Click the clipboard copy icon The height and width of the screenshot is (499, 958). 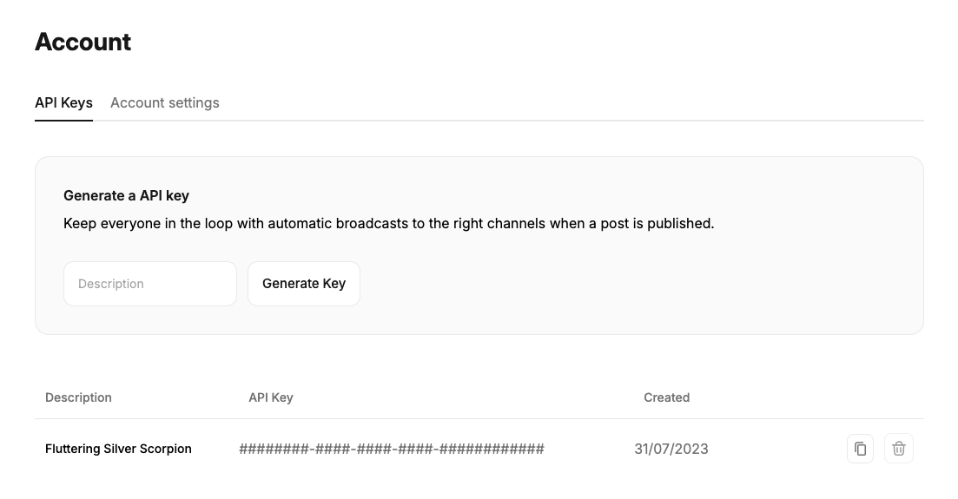click(x=860, y=449)
